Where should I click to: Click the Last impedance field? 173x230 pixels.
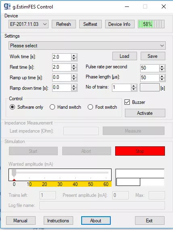(x=81, y=131)
